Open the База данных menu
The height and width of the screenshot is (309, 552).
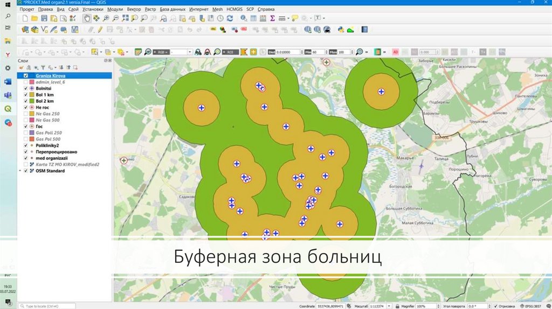[172, 10]
